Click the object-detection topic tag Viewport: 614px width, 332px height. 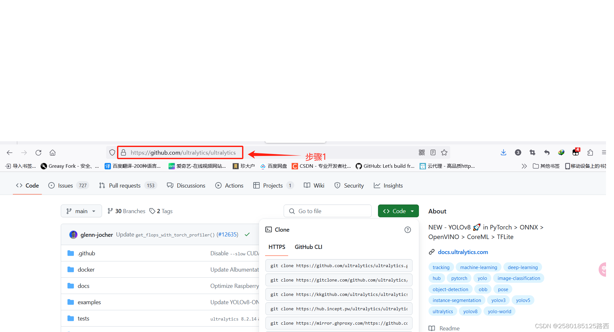coord(450,290)
